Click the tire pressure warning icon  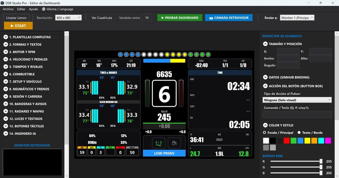pyautogui.click(x=159, y=143)
